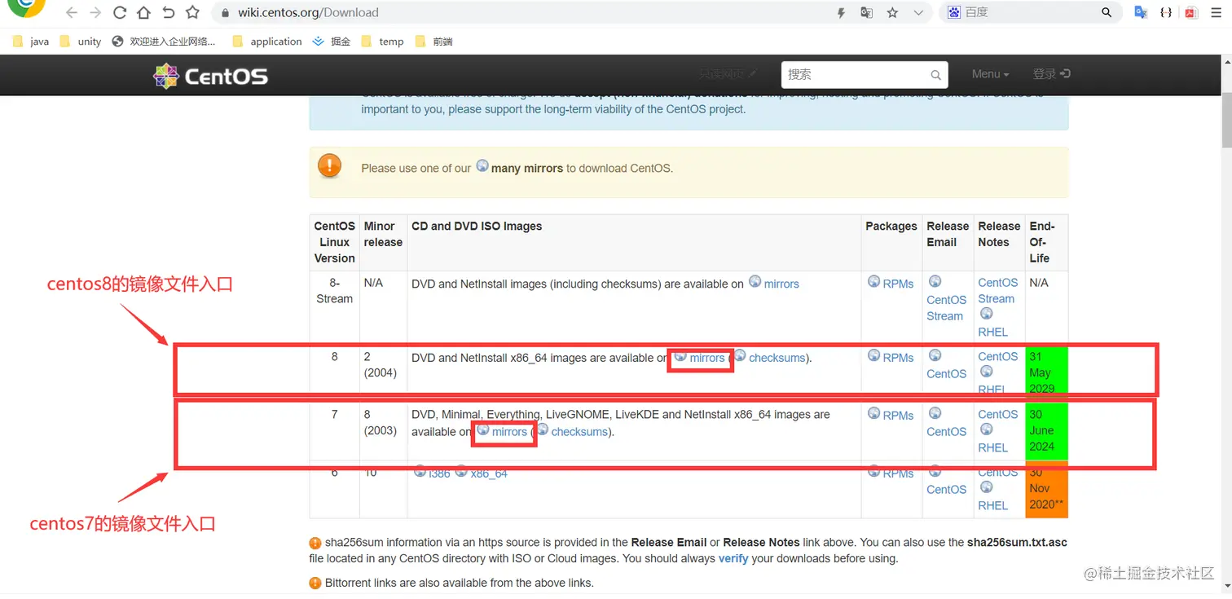The height and width of the screenshot is (599, 1232).
Task: Expand the Menu dropdown in header
Action: [990, 74]
